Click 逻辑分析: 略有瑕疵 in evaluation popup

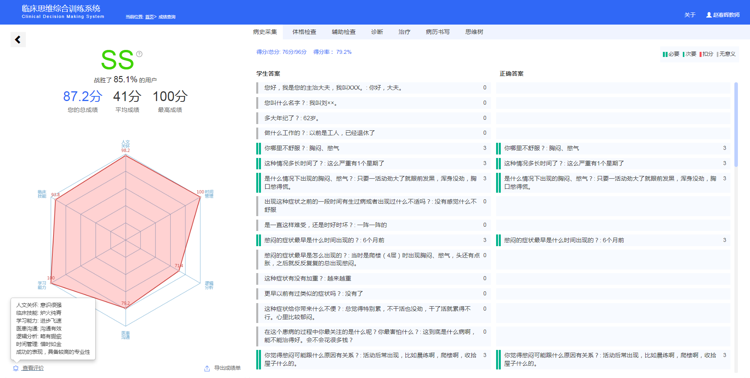(39, 336)
